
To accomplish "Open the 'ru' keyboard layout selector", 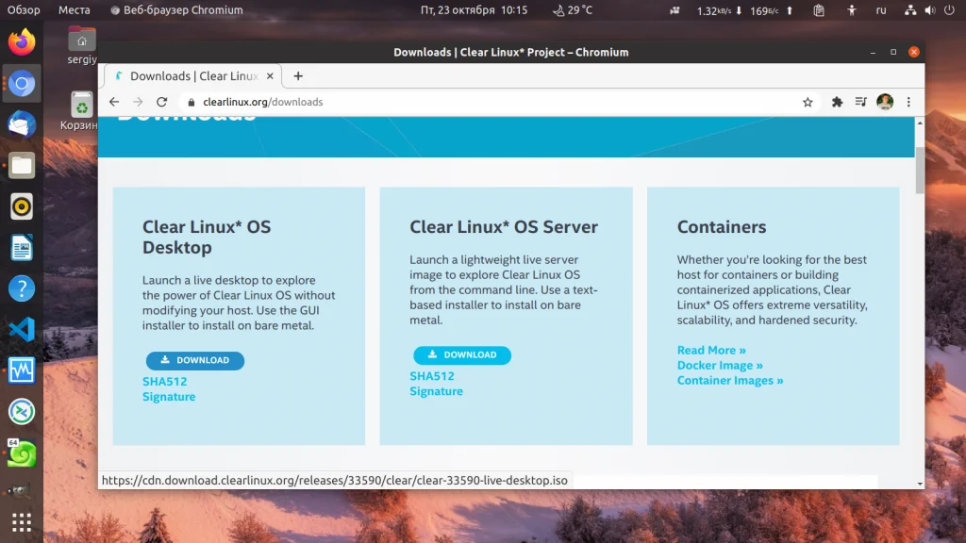I will [x=881, y=10].
